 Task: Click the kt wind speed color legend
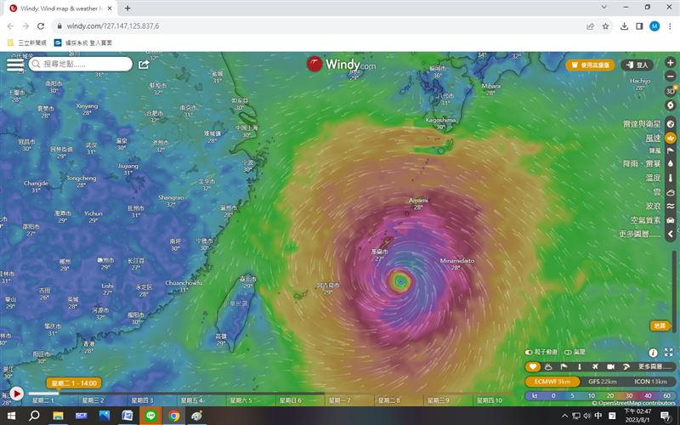click(x=533, y=395)
